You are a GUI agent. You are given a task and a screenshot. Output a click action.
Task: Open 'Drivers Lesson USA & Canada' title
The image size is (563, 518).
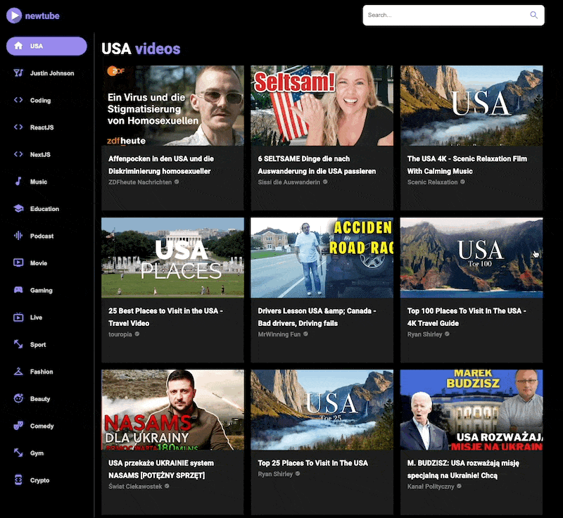click(317, 317)
